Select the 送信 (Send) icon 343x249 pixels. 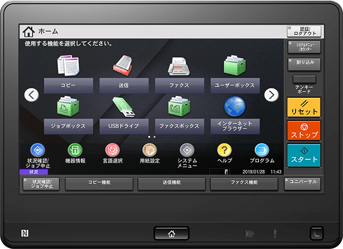[x=123, y=67]
